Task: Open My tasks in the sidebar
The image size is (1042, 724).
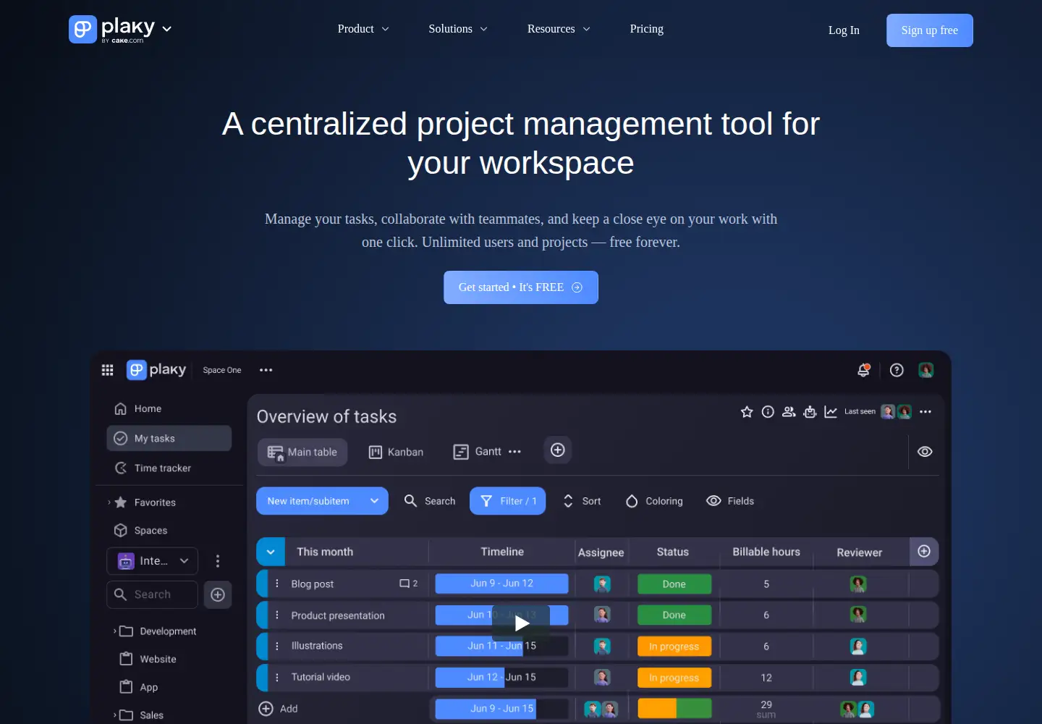Action: pyautogui.click(x=169, y=438)
